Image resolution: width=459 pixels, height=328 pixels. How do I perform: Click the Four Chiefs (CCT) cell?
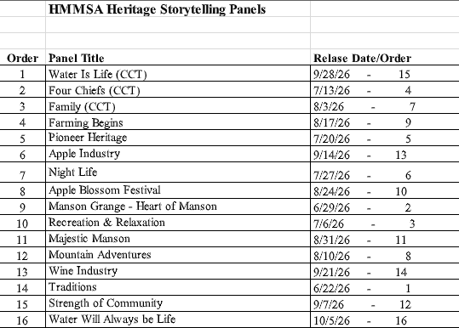[x=178, y=90]
